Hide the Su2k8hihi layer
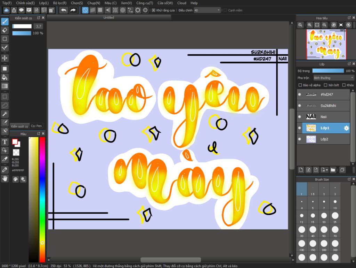 pyautogui.click(x=299, y=106)
